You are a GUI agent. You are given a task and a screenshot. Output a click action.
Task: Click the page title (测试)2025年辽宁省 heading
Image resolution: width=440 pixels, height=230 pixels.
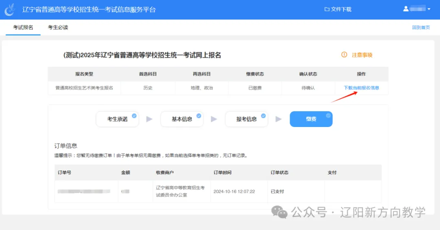coord(142,55)
